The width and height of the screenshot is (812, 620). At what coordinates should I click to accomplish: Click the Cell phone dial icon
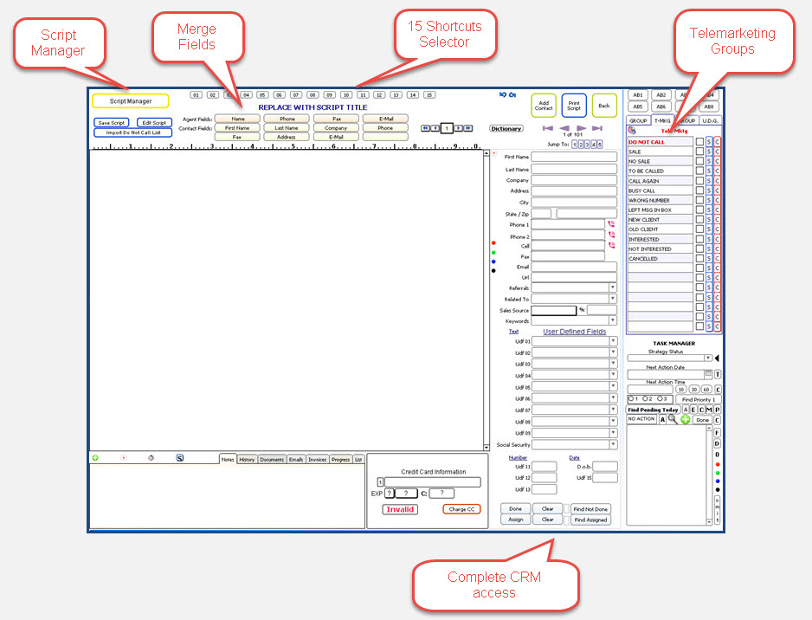pyautogui.click(x=611, y=245)
